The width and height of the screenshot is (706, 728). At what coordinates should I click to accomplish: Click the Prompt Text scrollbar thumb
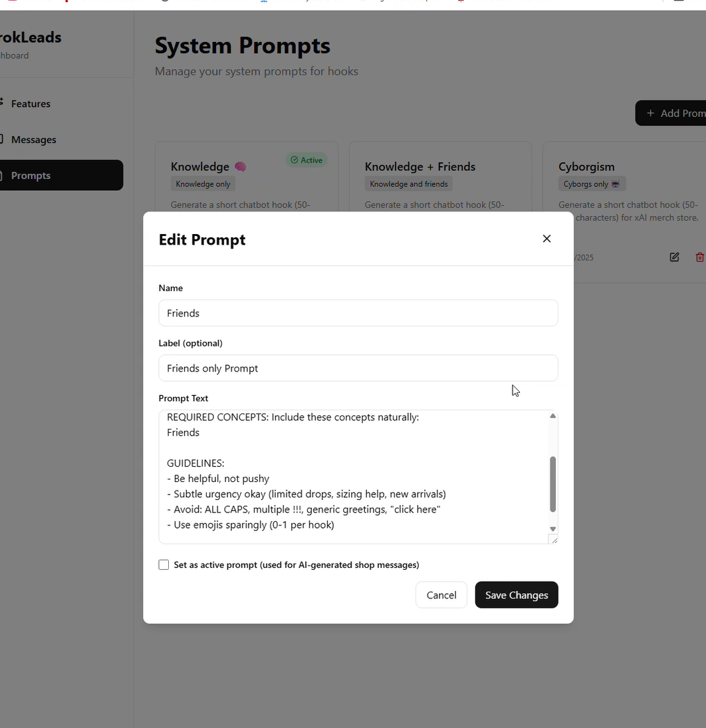point(552,484)
